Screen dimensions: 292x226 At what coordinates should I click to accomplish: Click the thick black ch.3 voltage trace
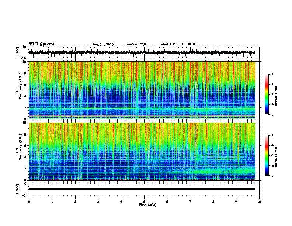click(142, 189)
